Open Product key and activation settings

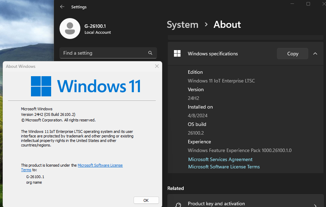pyautogui.click(x=246, y=201)
